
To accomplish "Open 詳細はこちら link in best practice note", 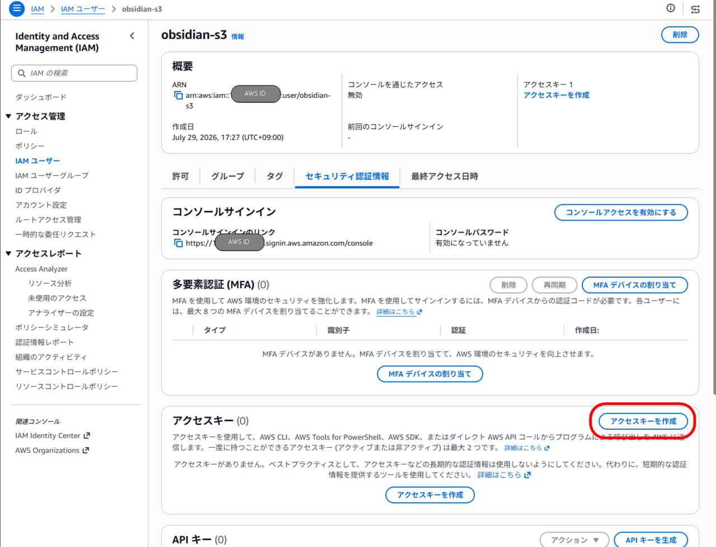I will coord(504,475).
